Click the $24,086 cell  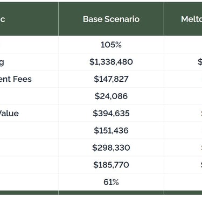coord(111,96)
